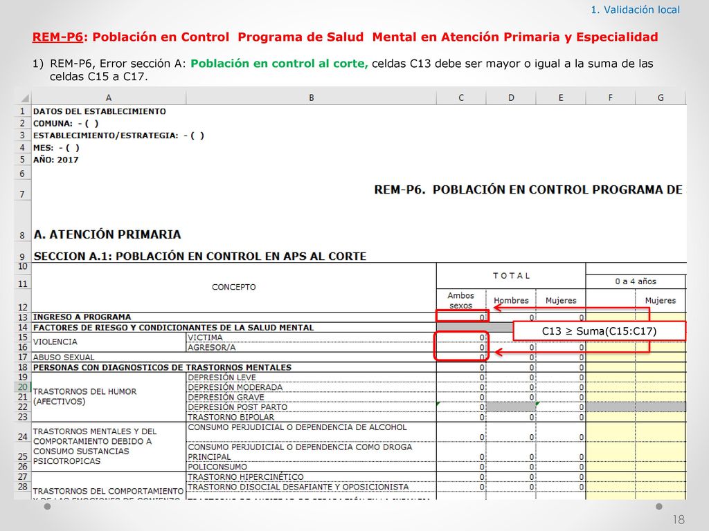709x531 pixels.
Task: Click the 'SECCION A.1' heading cell
Action: (200, 256)
